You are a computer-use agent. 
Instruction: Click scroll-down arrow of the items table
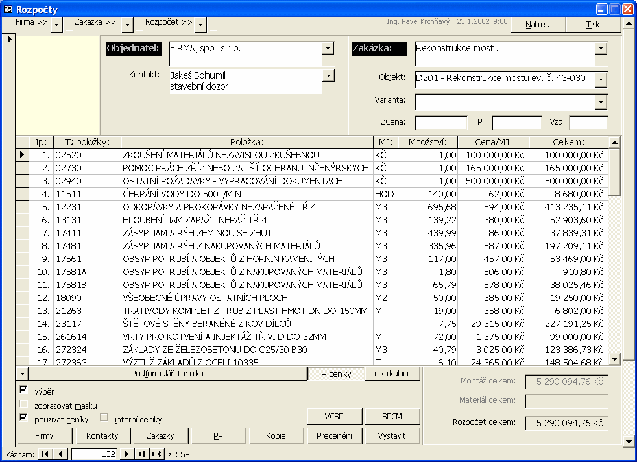click(614, 358)
